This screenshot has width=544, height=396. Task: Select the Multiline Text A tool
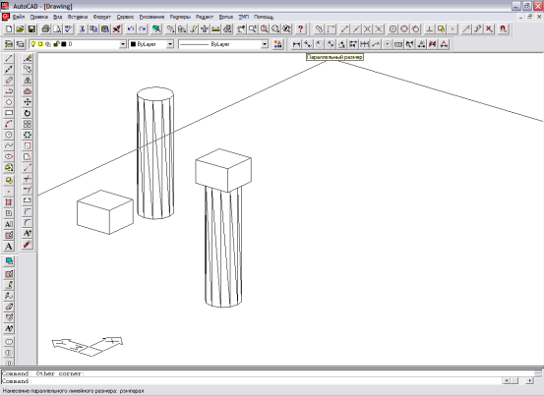click(x=9, y=247)
